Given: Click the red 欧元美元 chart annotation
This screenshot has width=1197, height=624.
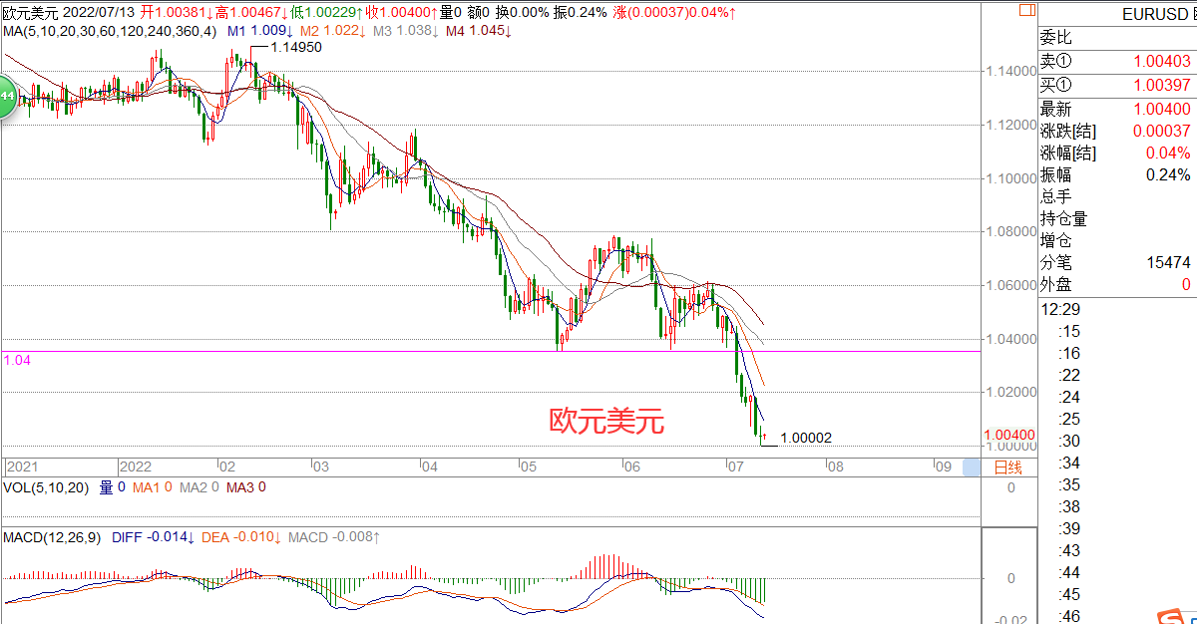Looking at the screenshot, I should [x=606, y=422].
